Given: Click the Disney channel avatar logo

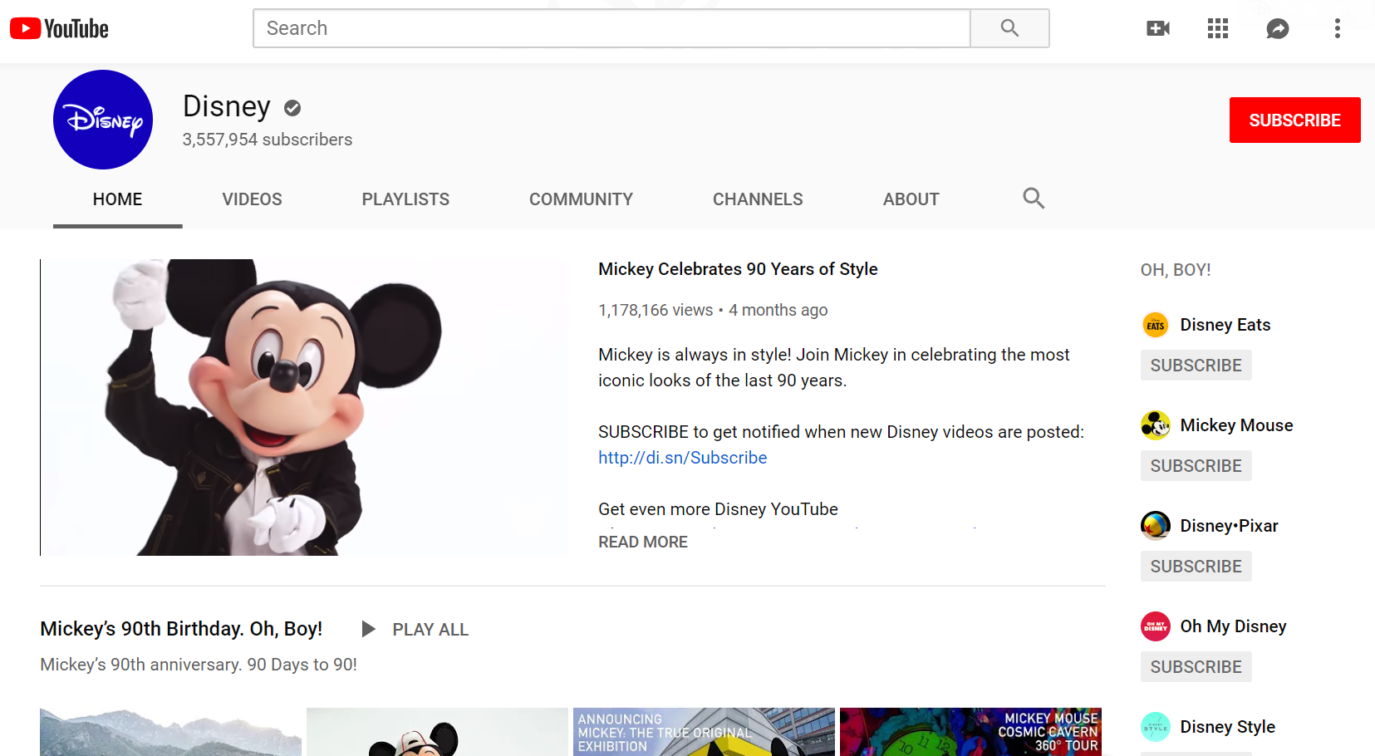Looking at the screenshot, I should (x=103, y=120).
